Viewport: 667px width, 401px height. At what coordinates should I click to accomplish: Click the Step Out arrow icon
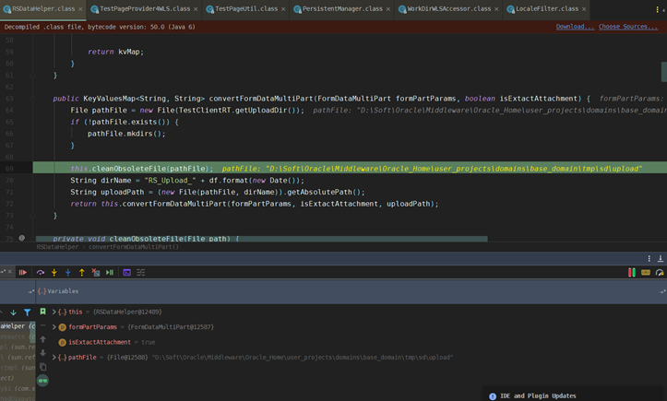point(82,273)
